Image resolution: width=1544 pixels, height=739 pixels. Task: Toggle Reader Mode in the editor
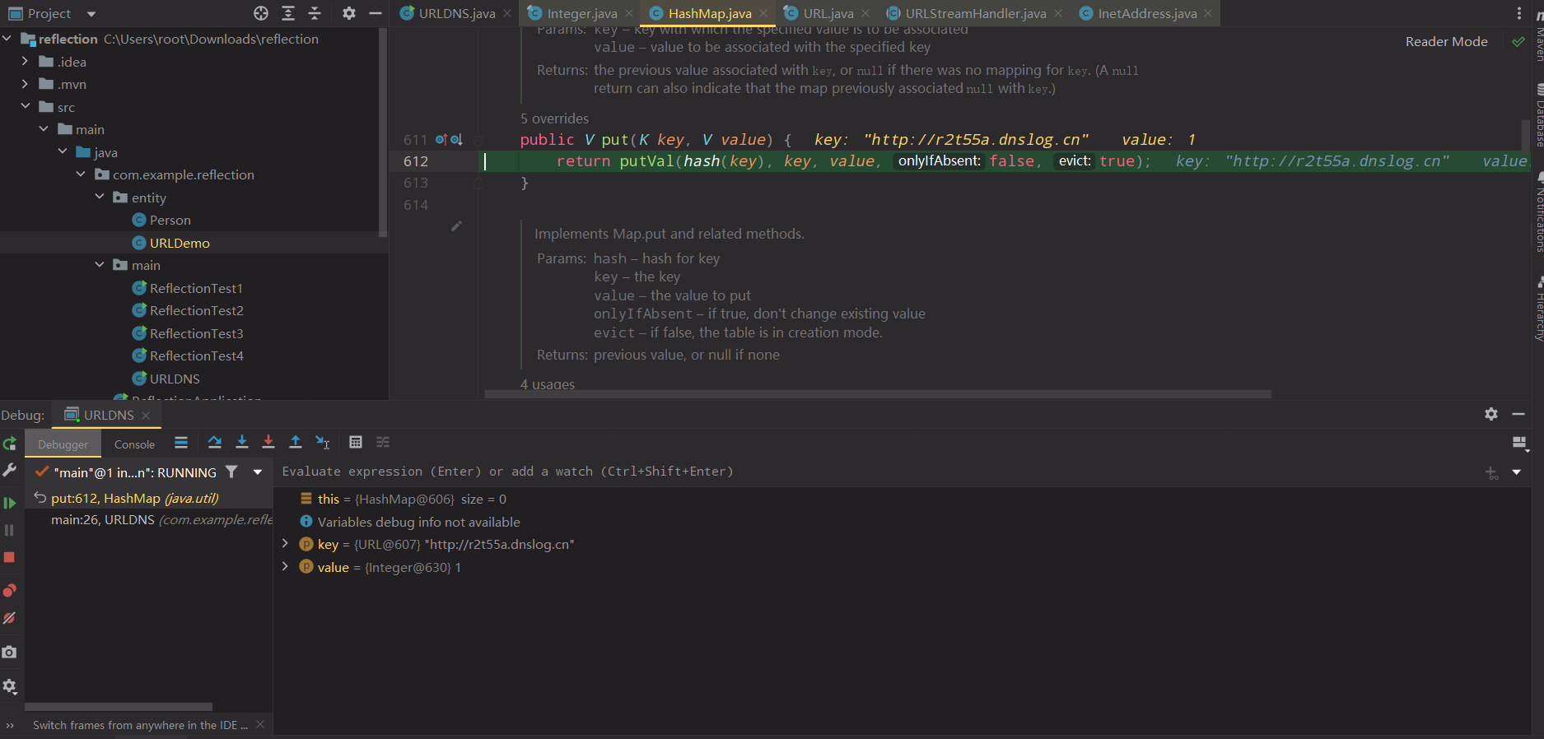pos(1446,42)
